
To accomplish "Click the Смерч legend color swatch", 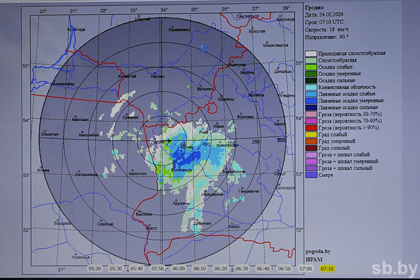I will point(311,175).
